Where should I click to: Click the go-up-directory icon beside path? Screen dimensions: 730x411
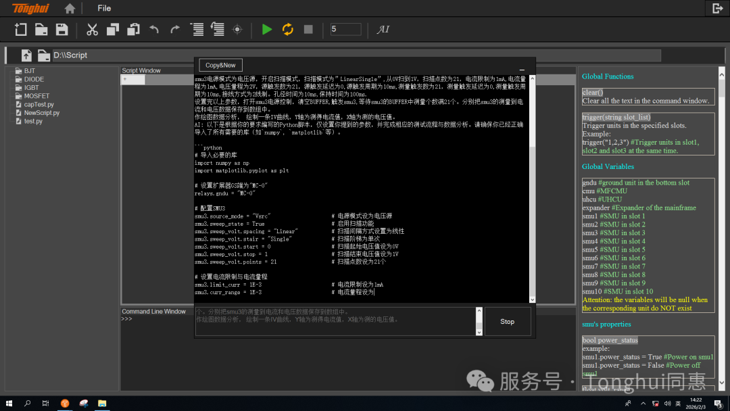[x=26, y=55]
